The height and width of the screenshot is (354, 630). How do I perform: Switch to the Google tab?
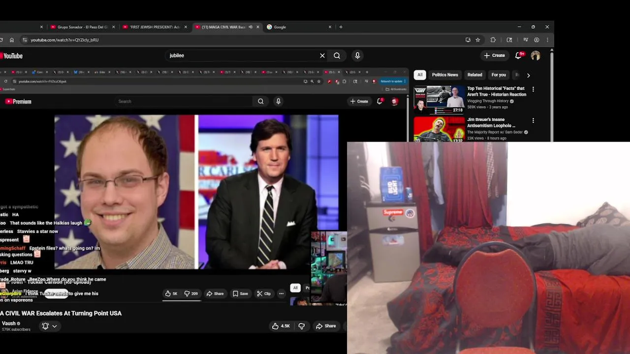pos(299,27)
